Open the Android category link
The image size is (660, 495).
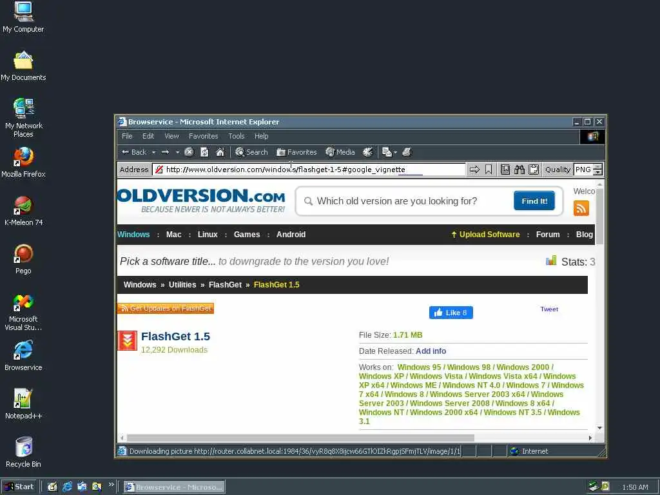tap(291, 235)
